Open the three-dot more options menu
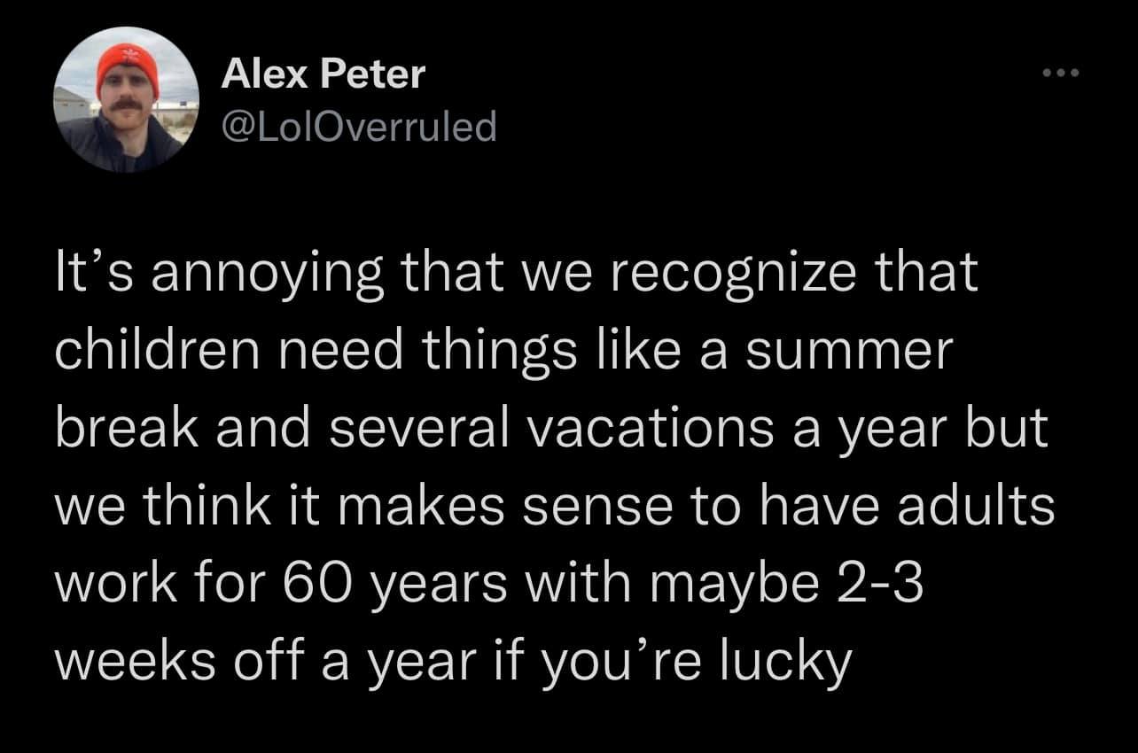 pos(1061,74)
